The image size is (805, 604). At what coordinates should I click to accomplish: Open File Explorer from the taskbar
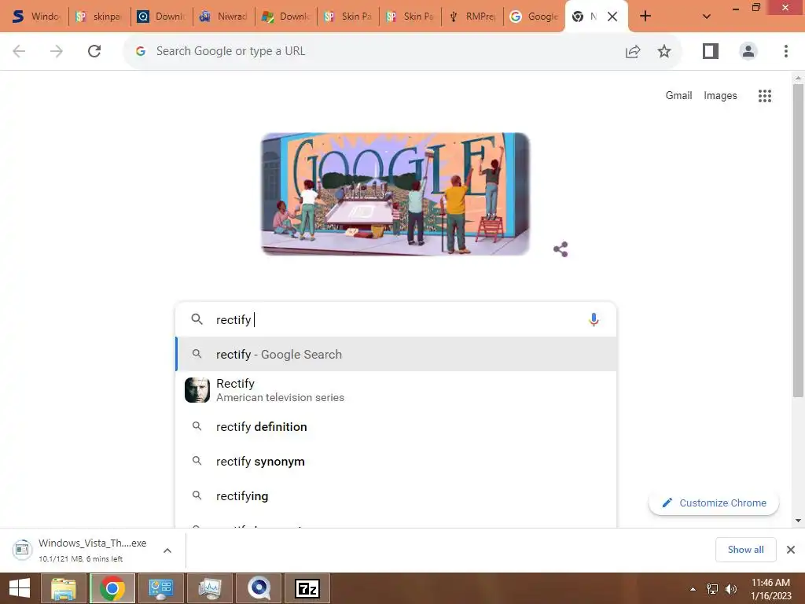(x=63, y=588)
